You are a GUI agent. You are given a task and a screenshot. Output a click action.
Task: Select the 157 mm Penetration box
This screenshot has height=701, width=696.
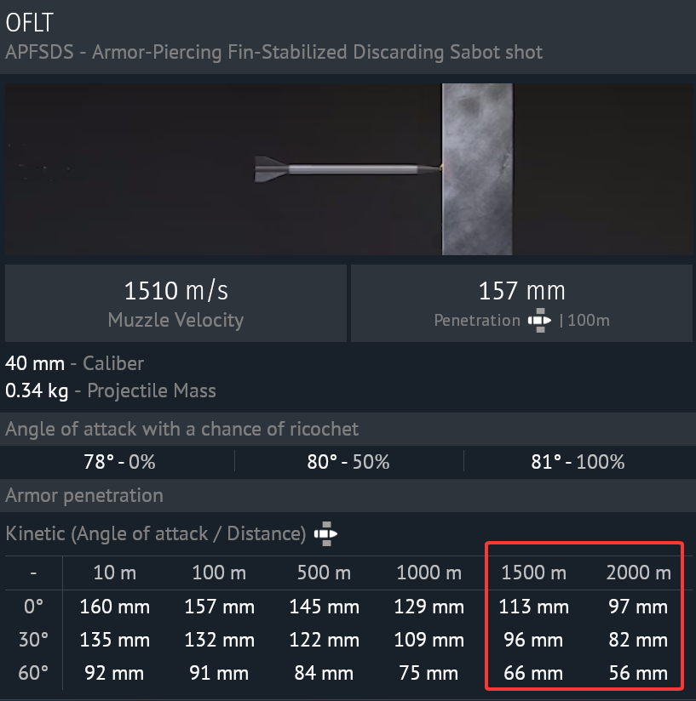coord(521,303)
